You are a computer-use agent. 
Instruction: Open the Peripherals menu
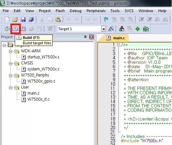pyautogui.click(x=96, y=11)
